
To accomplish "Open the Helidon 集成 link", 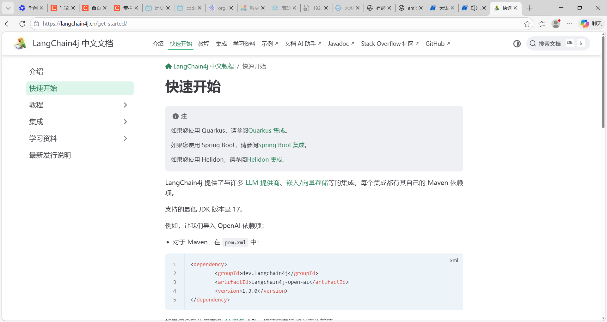I will coord(265,159).
